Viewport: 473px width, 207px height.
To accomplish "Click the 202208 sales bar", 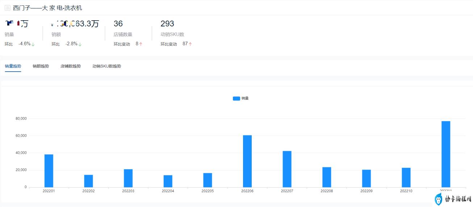I will (327, 177).
